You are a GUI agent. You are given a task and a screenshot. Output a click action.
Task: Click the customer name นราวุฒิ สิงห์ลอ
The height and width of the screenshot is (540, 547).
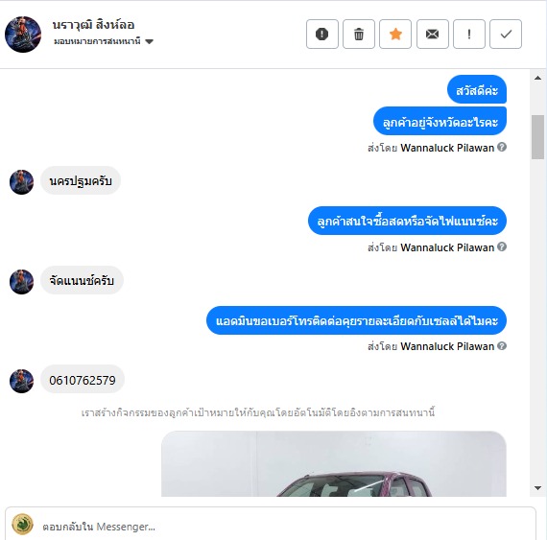pos(93,25)
